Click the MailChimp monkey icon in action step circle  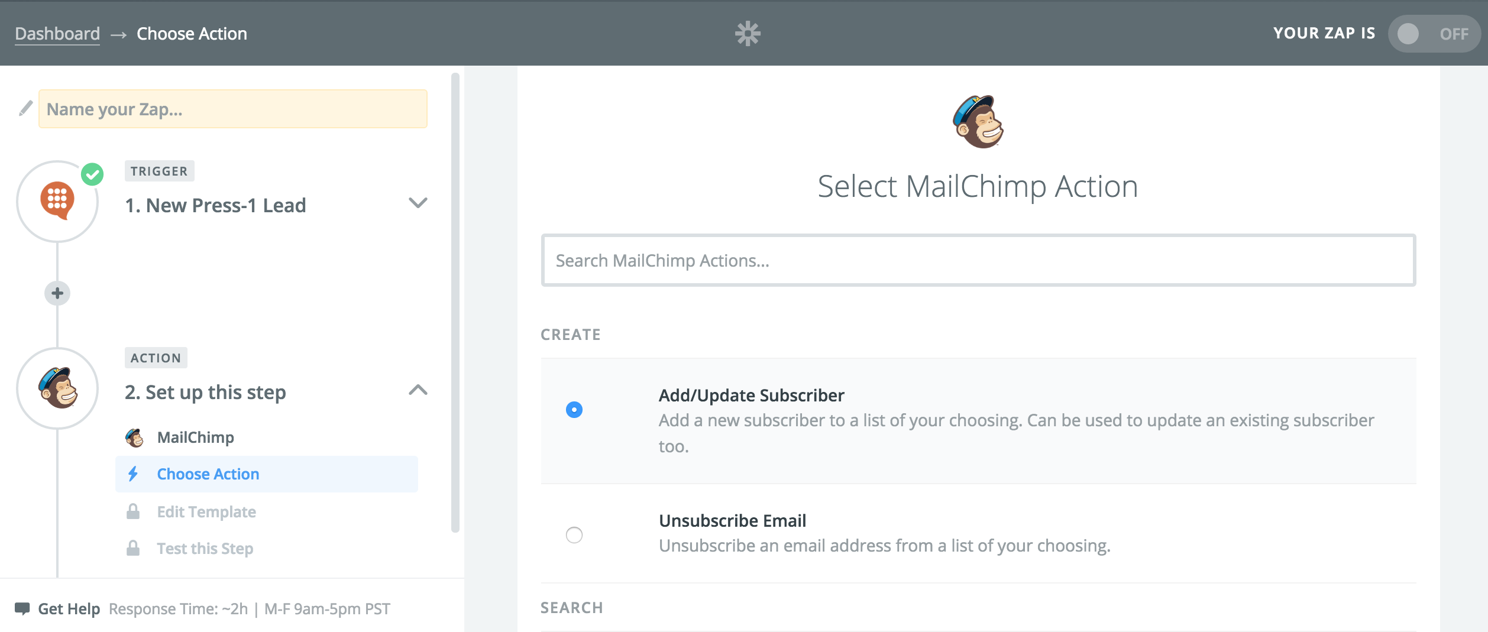point(57,388)
